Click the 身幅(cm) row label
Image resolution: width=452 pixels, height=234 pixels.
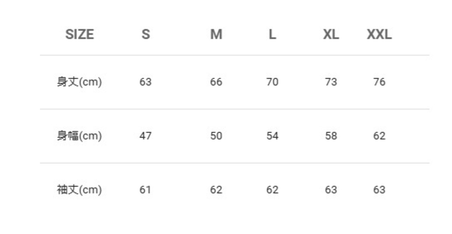pyautogui.click(x=79, y=136)
